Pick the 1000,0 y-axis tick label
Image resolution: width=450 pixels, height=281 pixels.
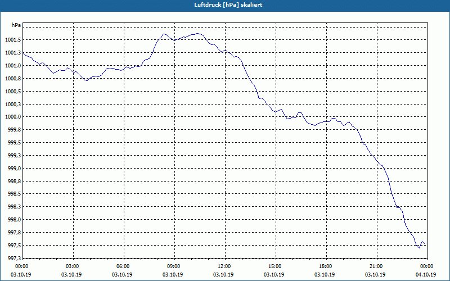(x=13, y=117)
